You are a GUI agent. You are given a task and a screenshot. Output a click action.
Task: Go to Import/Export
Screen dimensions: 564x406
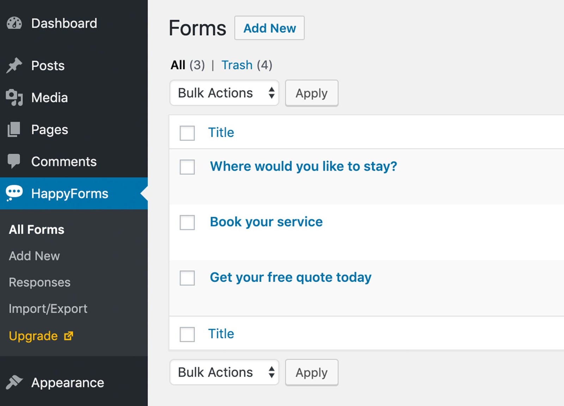coord(48,309)
